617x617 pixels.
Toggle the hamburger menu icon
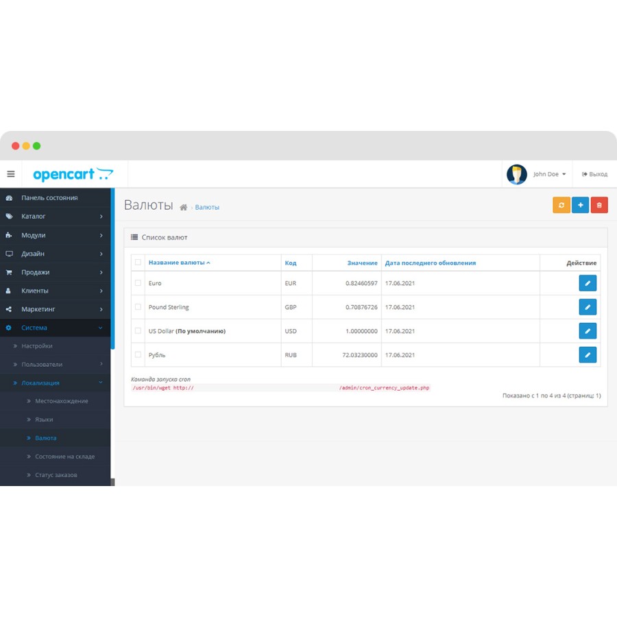[10, 174]
